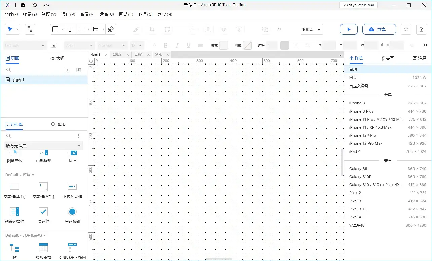Open the 布局 menu
Screen dimensions: 432x261
87,14
